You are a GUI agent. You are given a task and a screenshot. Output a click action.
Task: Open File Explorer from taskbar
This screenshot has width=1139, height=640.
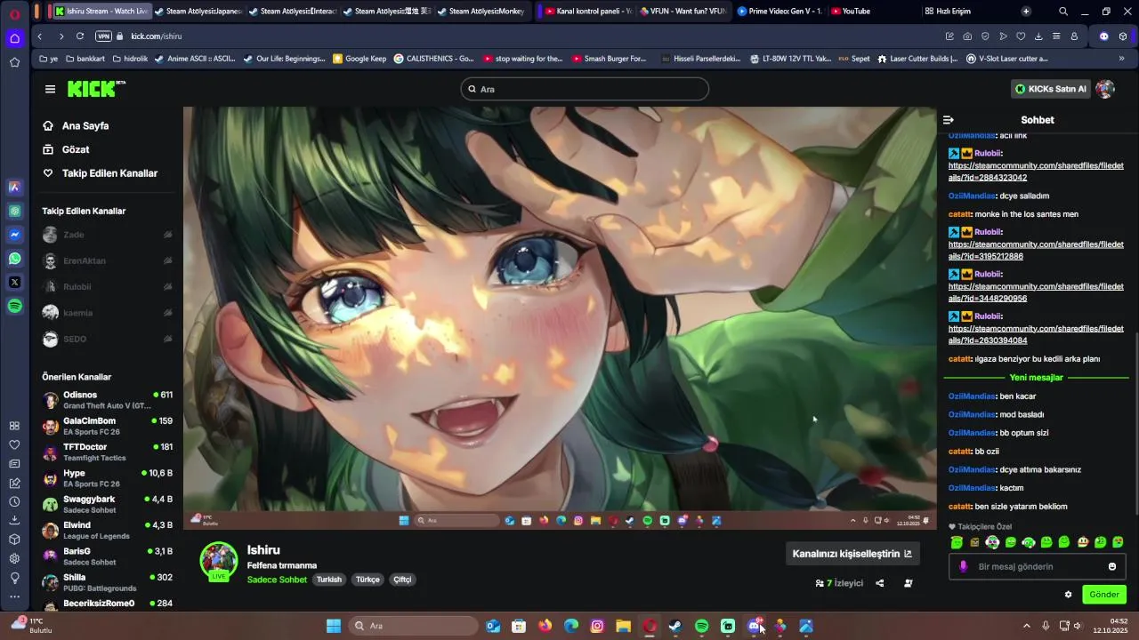623,626
